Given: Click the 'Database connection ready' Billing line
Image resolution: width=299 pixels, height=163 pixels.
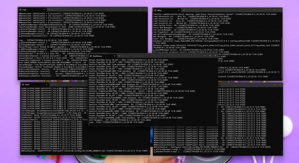Looking at the screenshot, I should [217, 42].
